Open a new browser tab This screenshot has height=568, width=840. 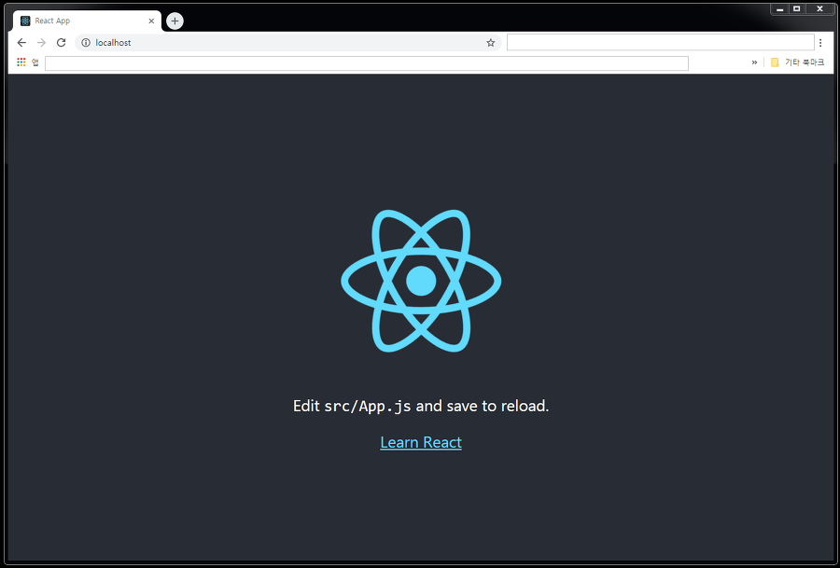click(175, 21)
